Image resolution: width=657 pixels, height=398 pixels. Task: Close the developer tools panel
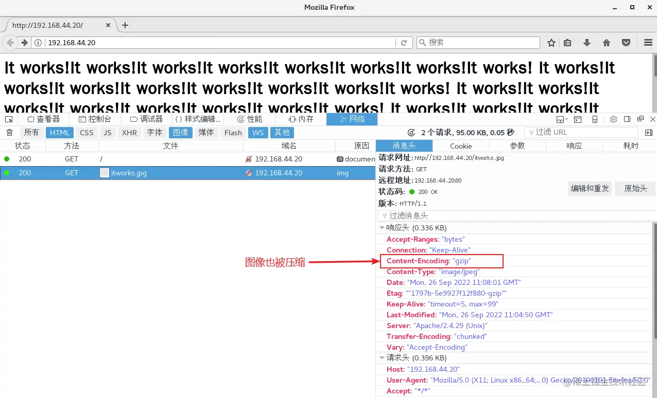(653, 119)
